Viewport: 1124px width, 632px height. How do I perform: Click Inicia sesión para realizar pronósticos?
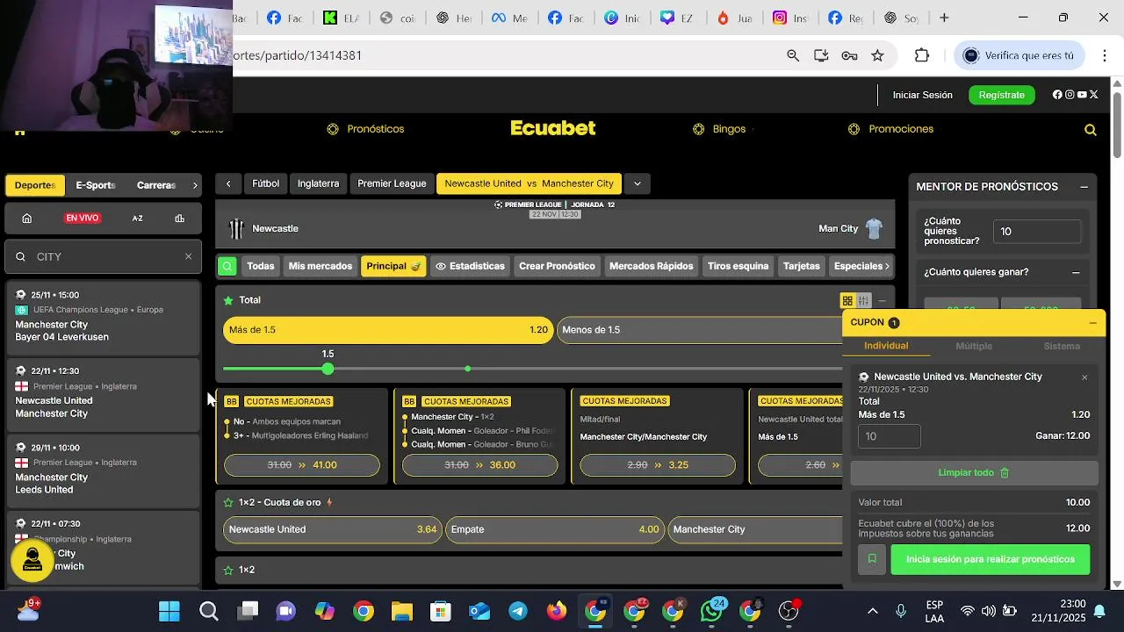pos(991,559)
